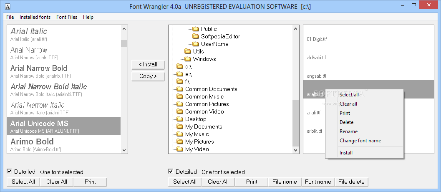Toggle Detailed checkbox under folder tree
The image size is (441, 192).
point(171,171)
